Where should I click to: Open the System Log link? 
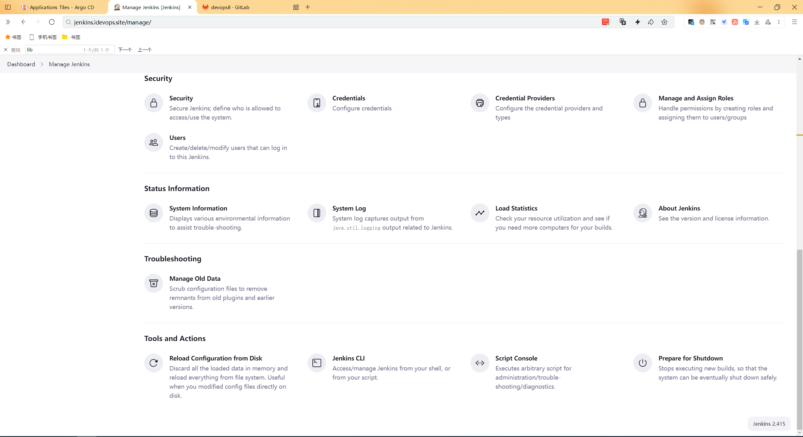(x=349, y=208)
